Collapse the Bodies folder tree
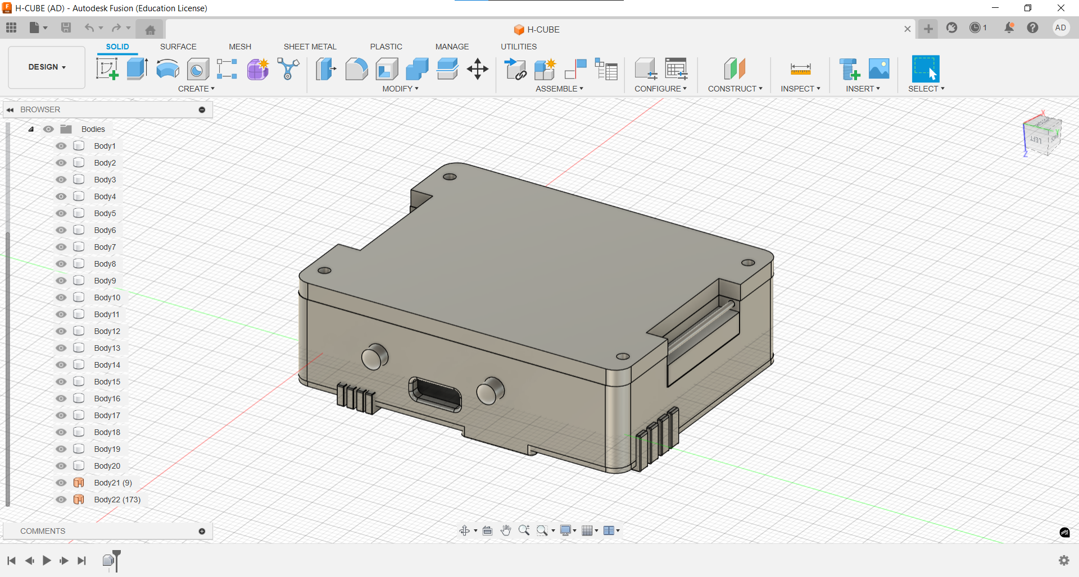Screen dimensions: 1079x577 coord(31,129)
